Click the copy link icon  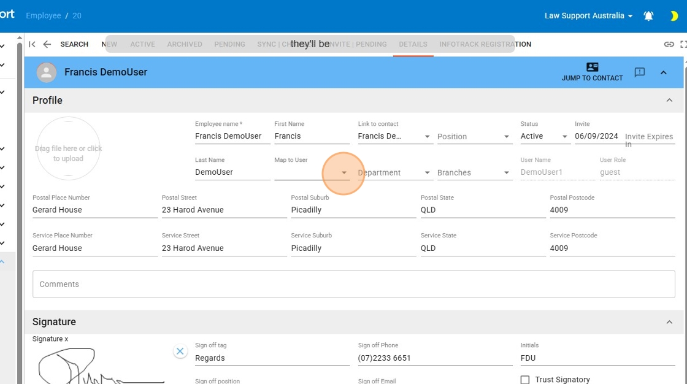point(669,44)
